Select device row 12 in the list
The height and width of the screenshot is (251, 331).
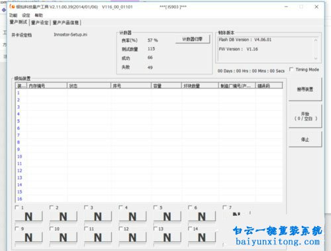click(x=149, y=171)
